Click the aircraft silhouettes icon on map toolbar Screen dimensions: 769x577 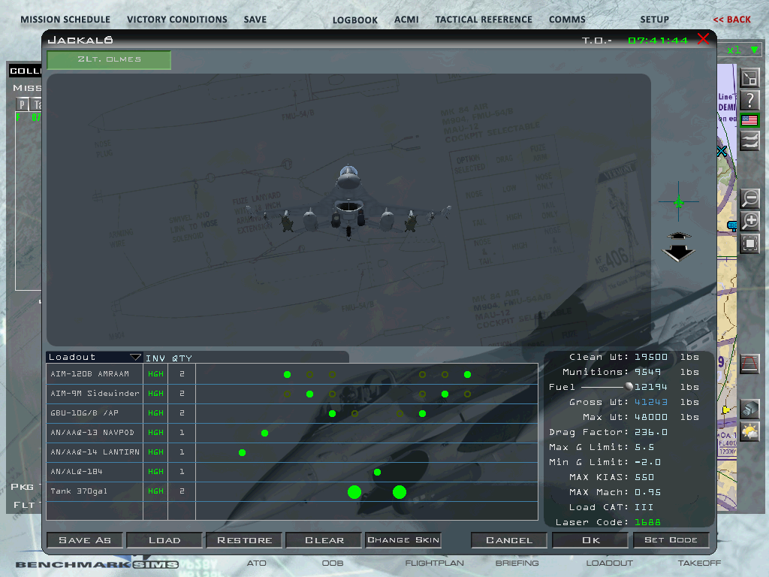(x=749, y=142)
